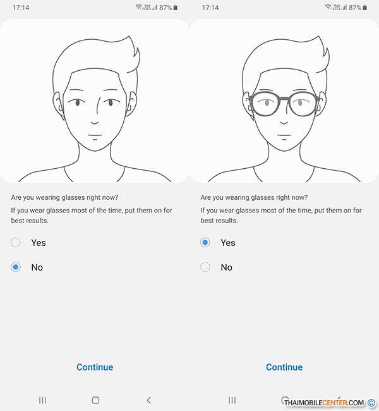The image size is (379, 411).
Task: Tap Continue on the right screen
Action: [284, 367]
